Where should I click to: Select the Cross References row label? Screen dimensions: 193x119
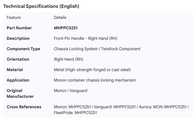24,107
